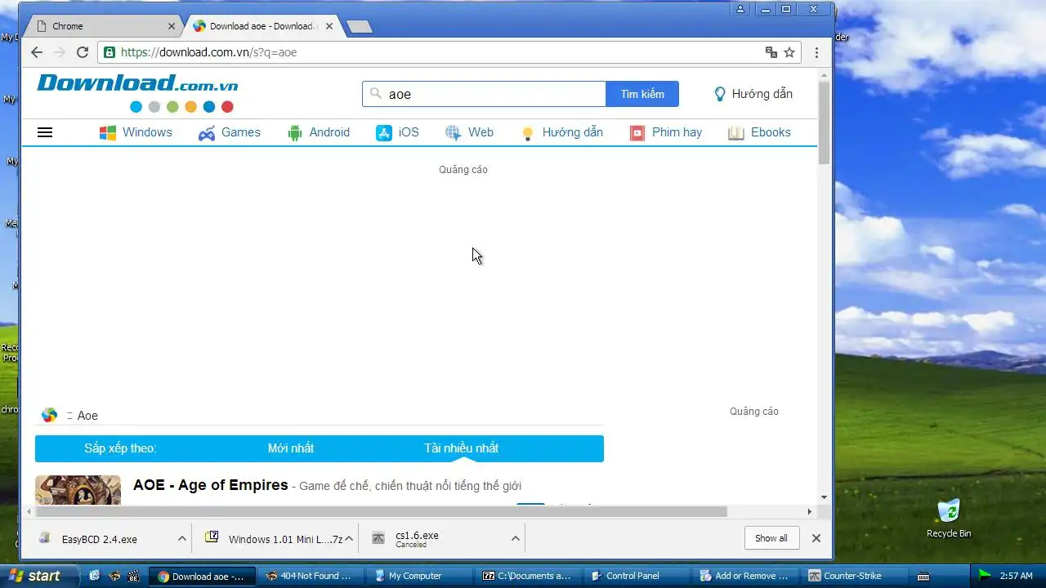Click the magnifier icon in search box
Image resolution: width=1046 pixels, height=588 pixels.
[376, 94]
